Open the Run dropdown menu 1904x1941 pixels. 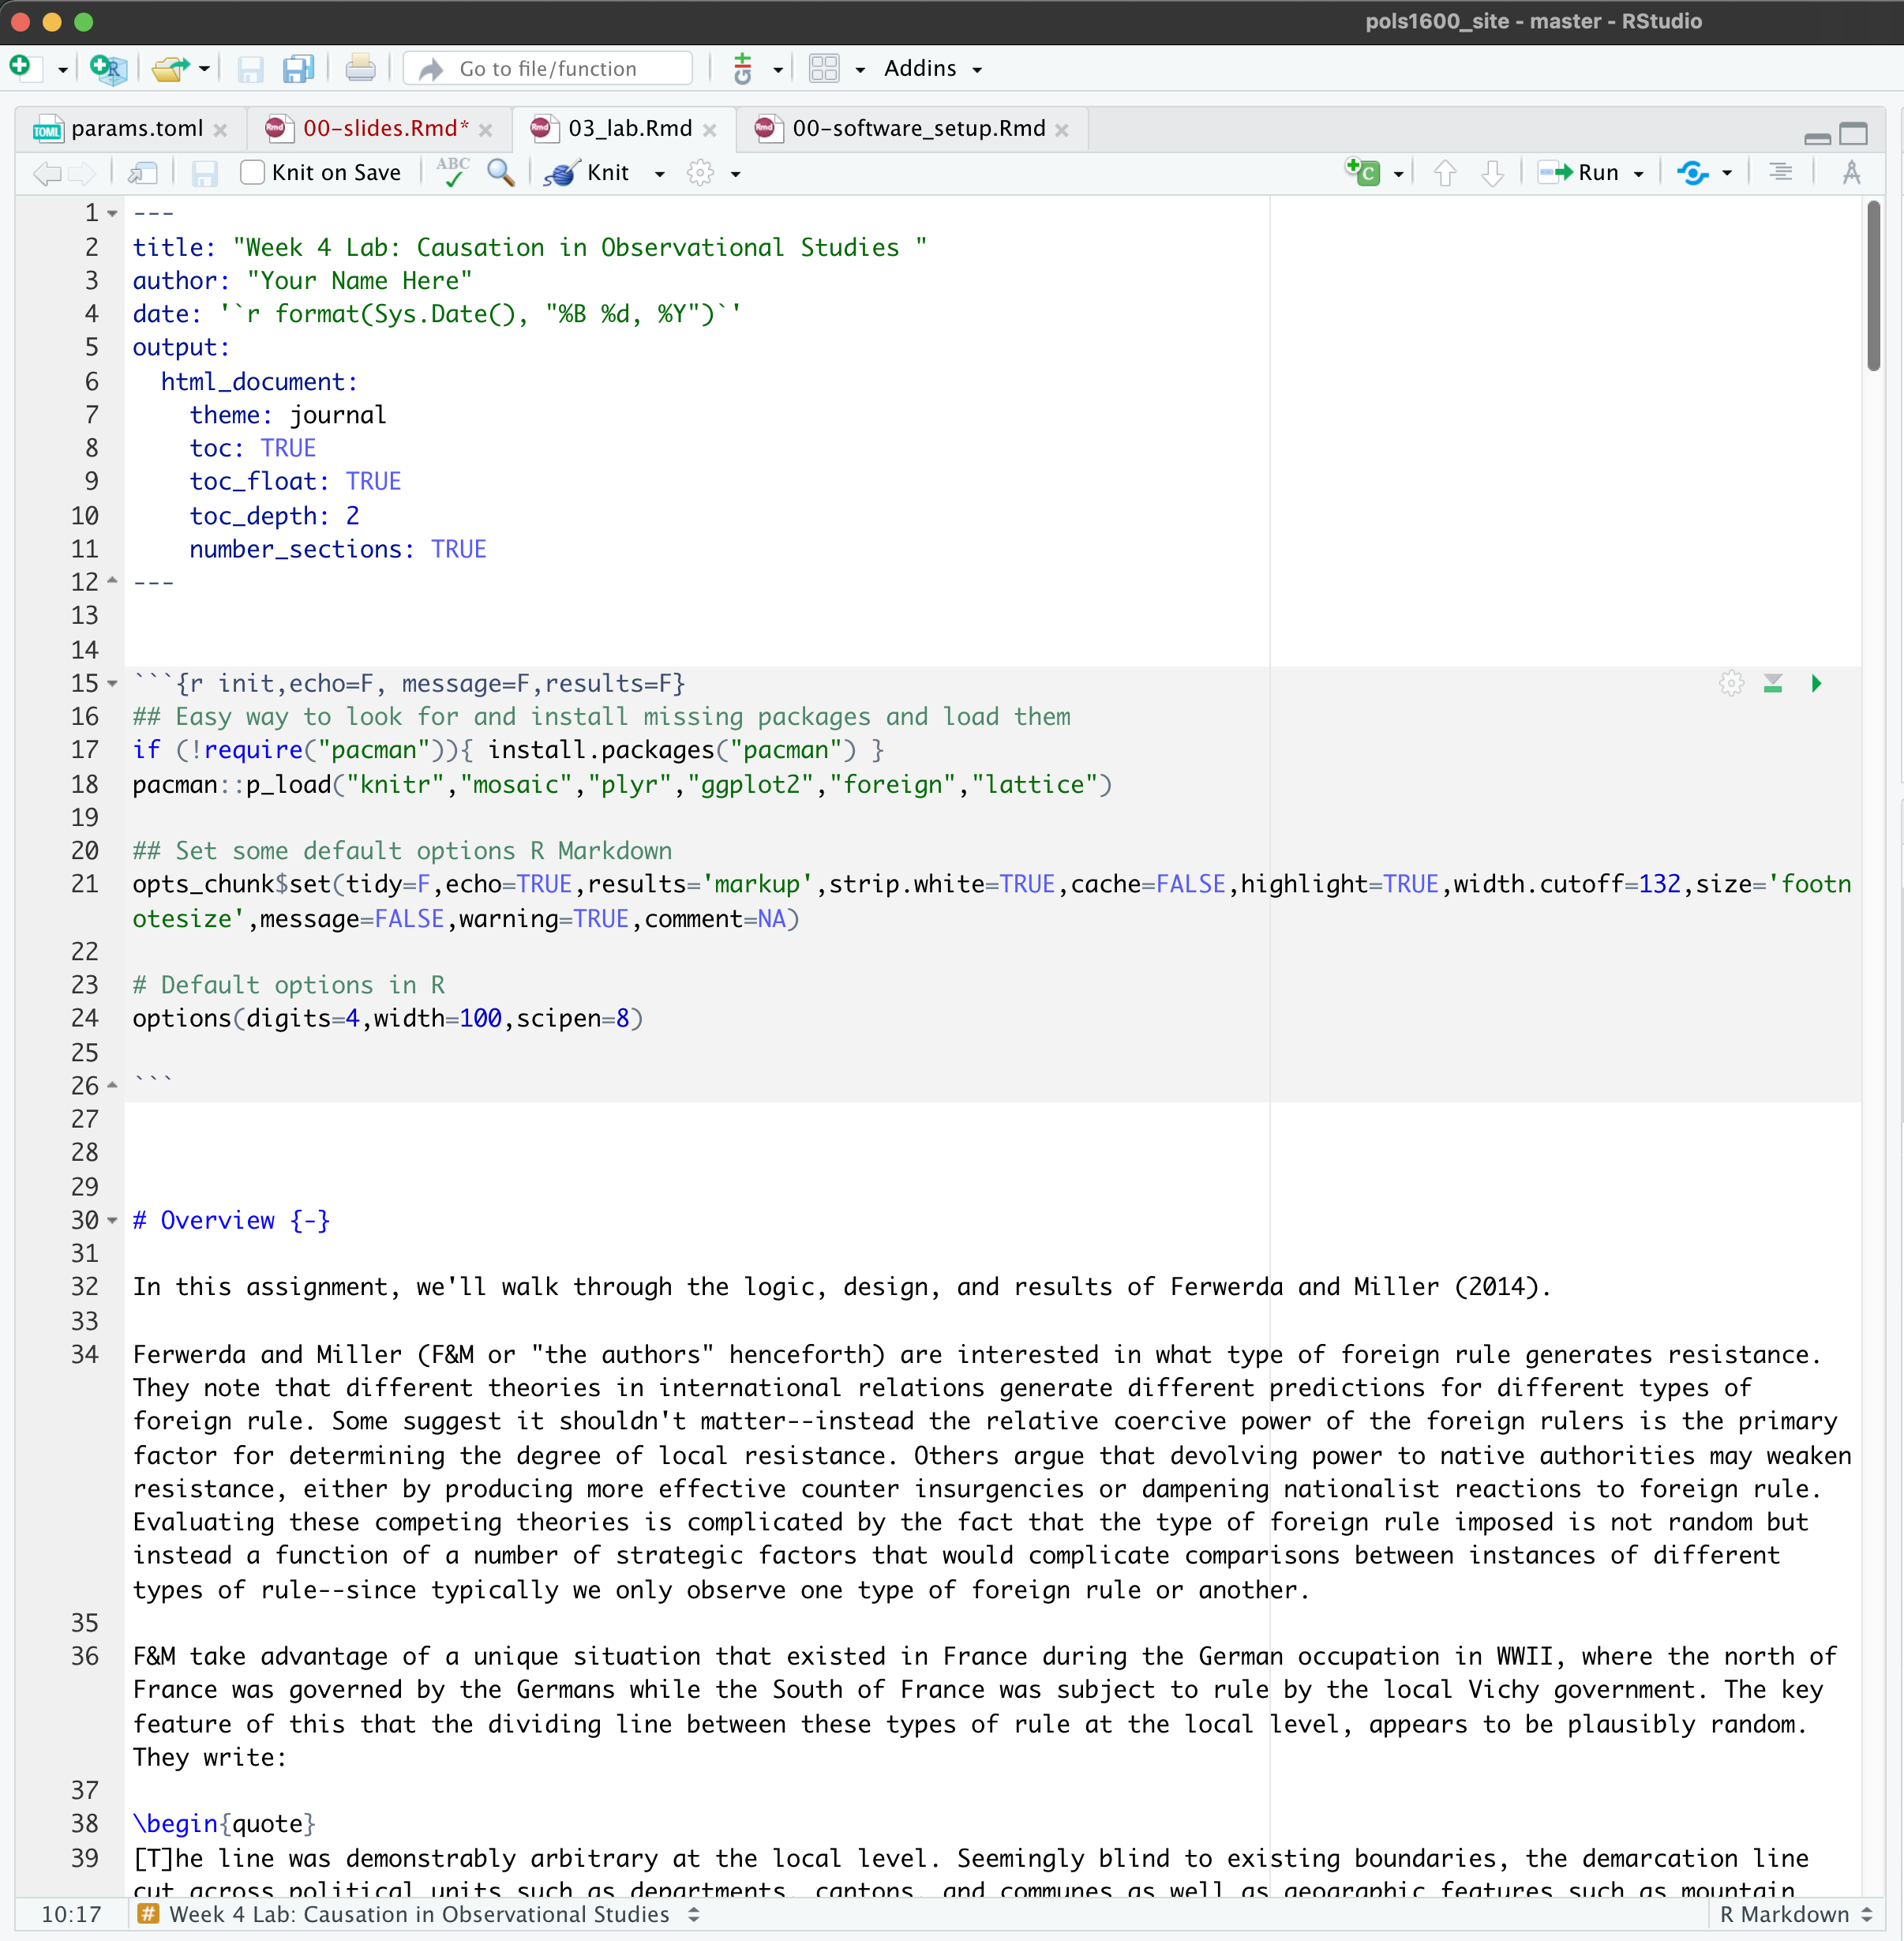click(1638, 173)
